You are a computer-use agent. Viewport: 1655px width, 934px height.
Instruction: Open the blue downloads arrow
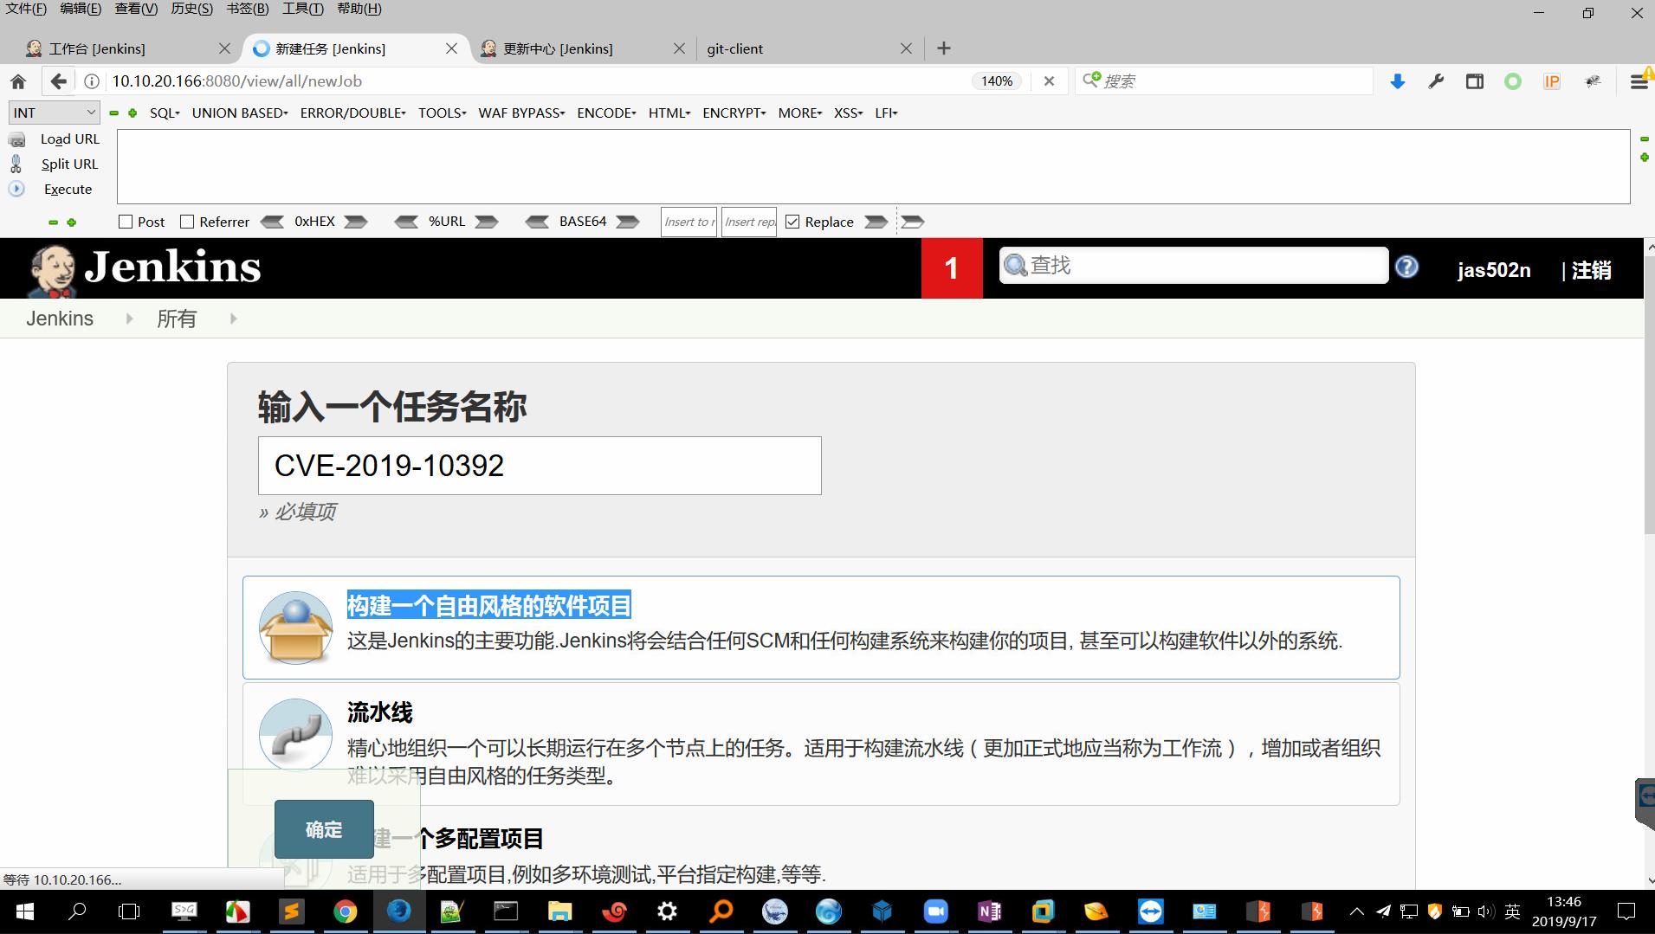tap(1397, 81)
